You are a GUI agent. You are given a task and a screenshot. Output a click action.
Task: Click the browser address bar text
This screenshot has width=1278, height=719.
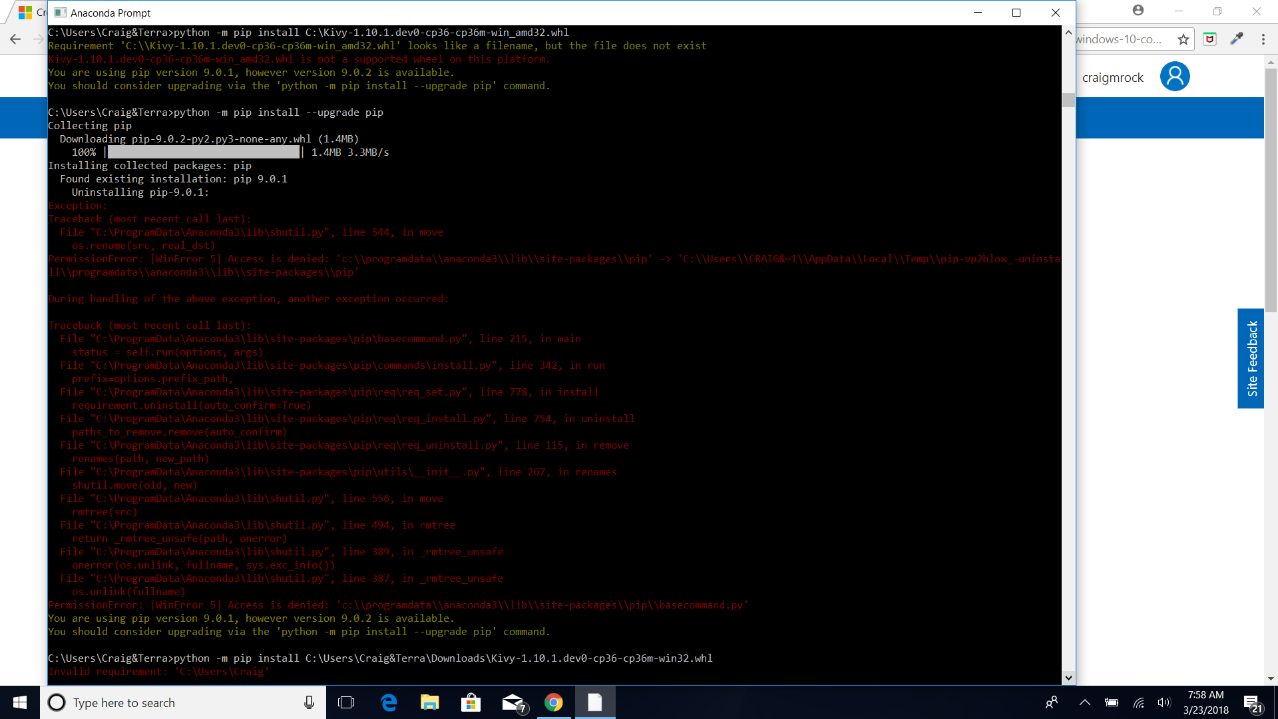tap(1120, 39)
